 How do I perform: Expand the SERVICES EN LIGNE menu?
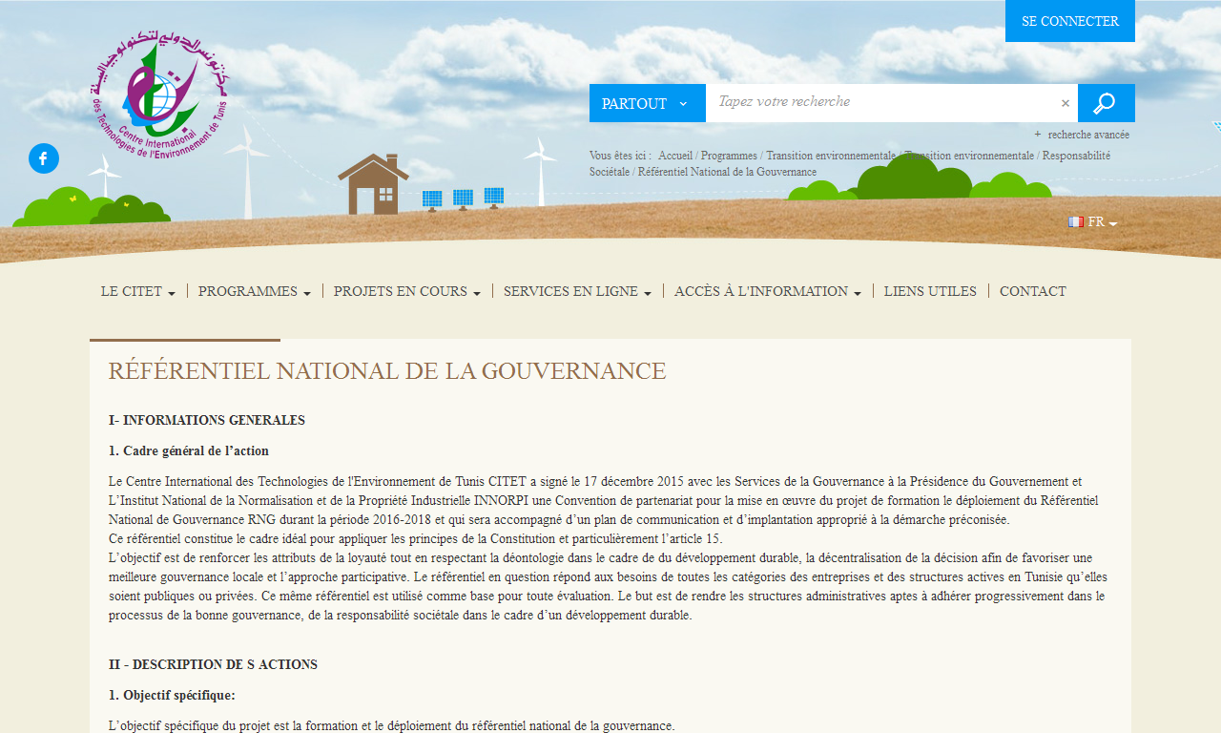(x=578, y=291)
